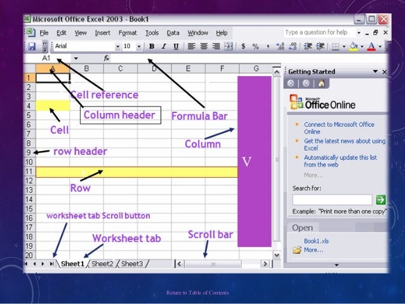Click the Search for input field
The height and width of the screenshot is (304, 405).
(x=333, y=200)
